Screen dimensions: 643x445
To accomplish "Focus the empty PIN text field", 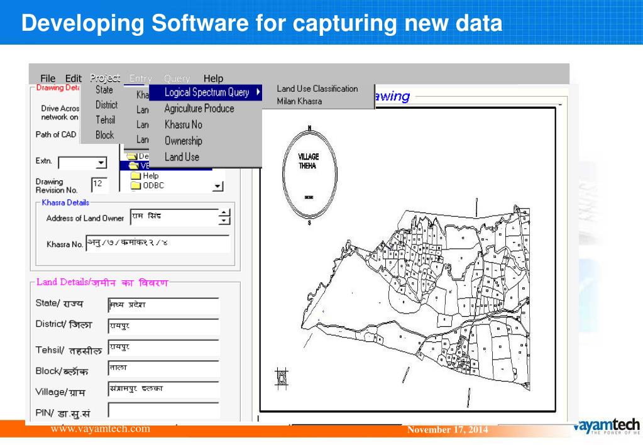I will 163,411.
